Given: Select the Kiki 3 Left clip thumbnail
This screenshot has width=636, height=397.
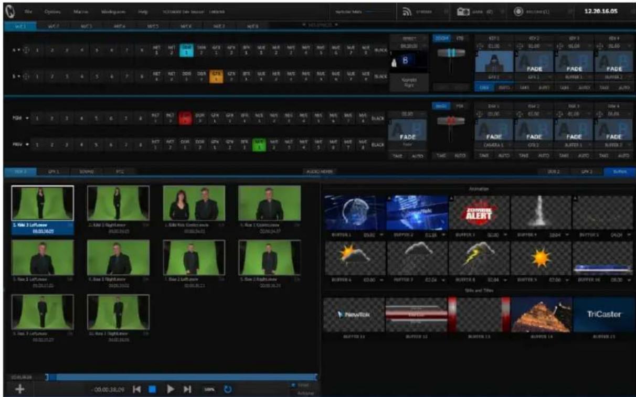Looking at the screenshot, I should pyautogui.click(x=43, y=203).
